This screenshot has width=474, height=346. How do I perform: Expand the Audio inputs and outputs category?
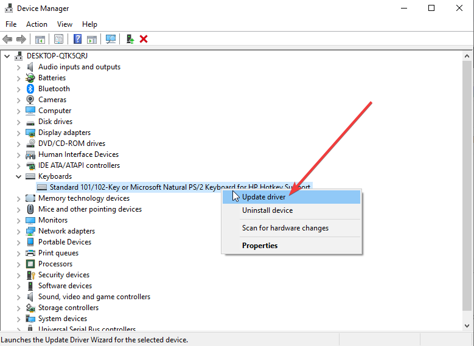point(18,67)
